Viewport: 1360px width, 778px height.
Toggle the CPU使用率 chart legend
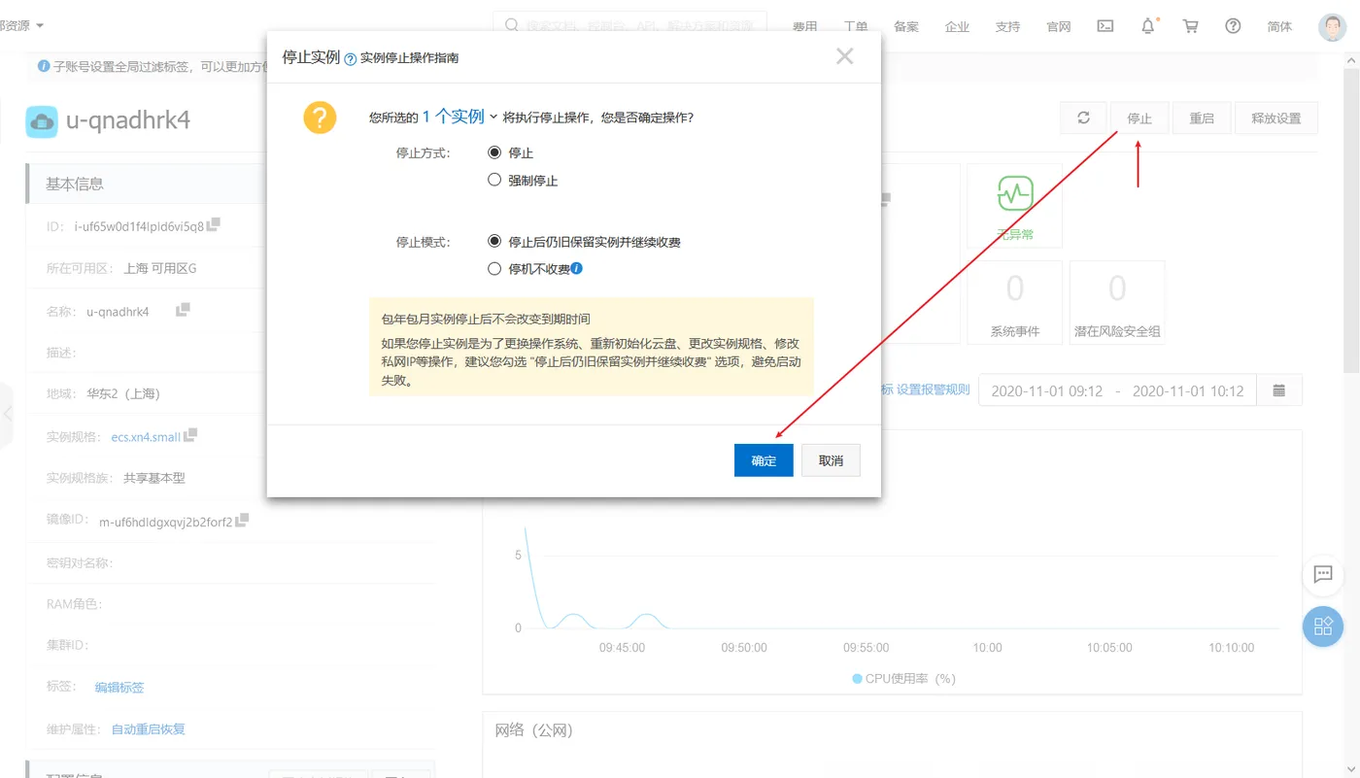(x=903, y=678)
